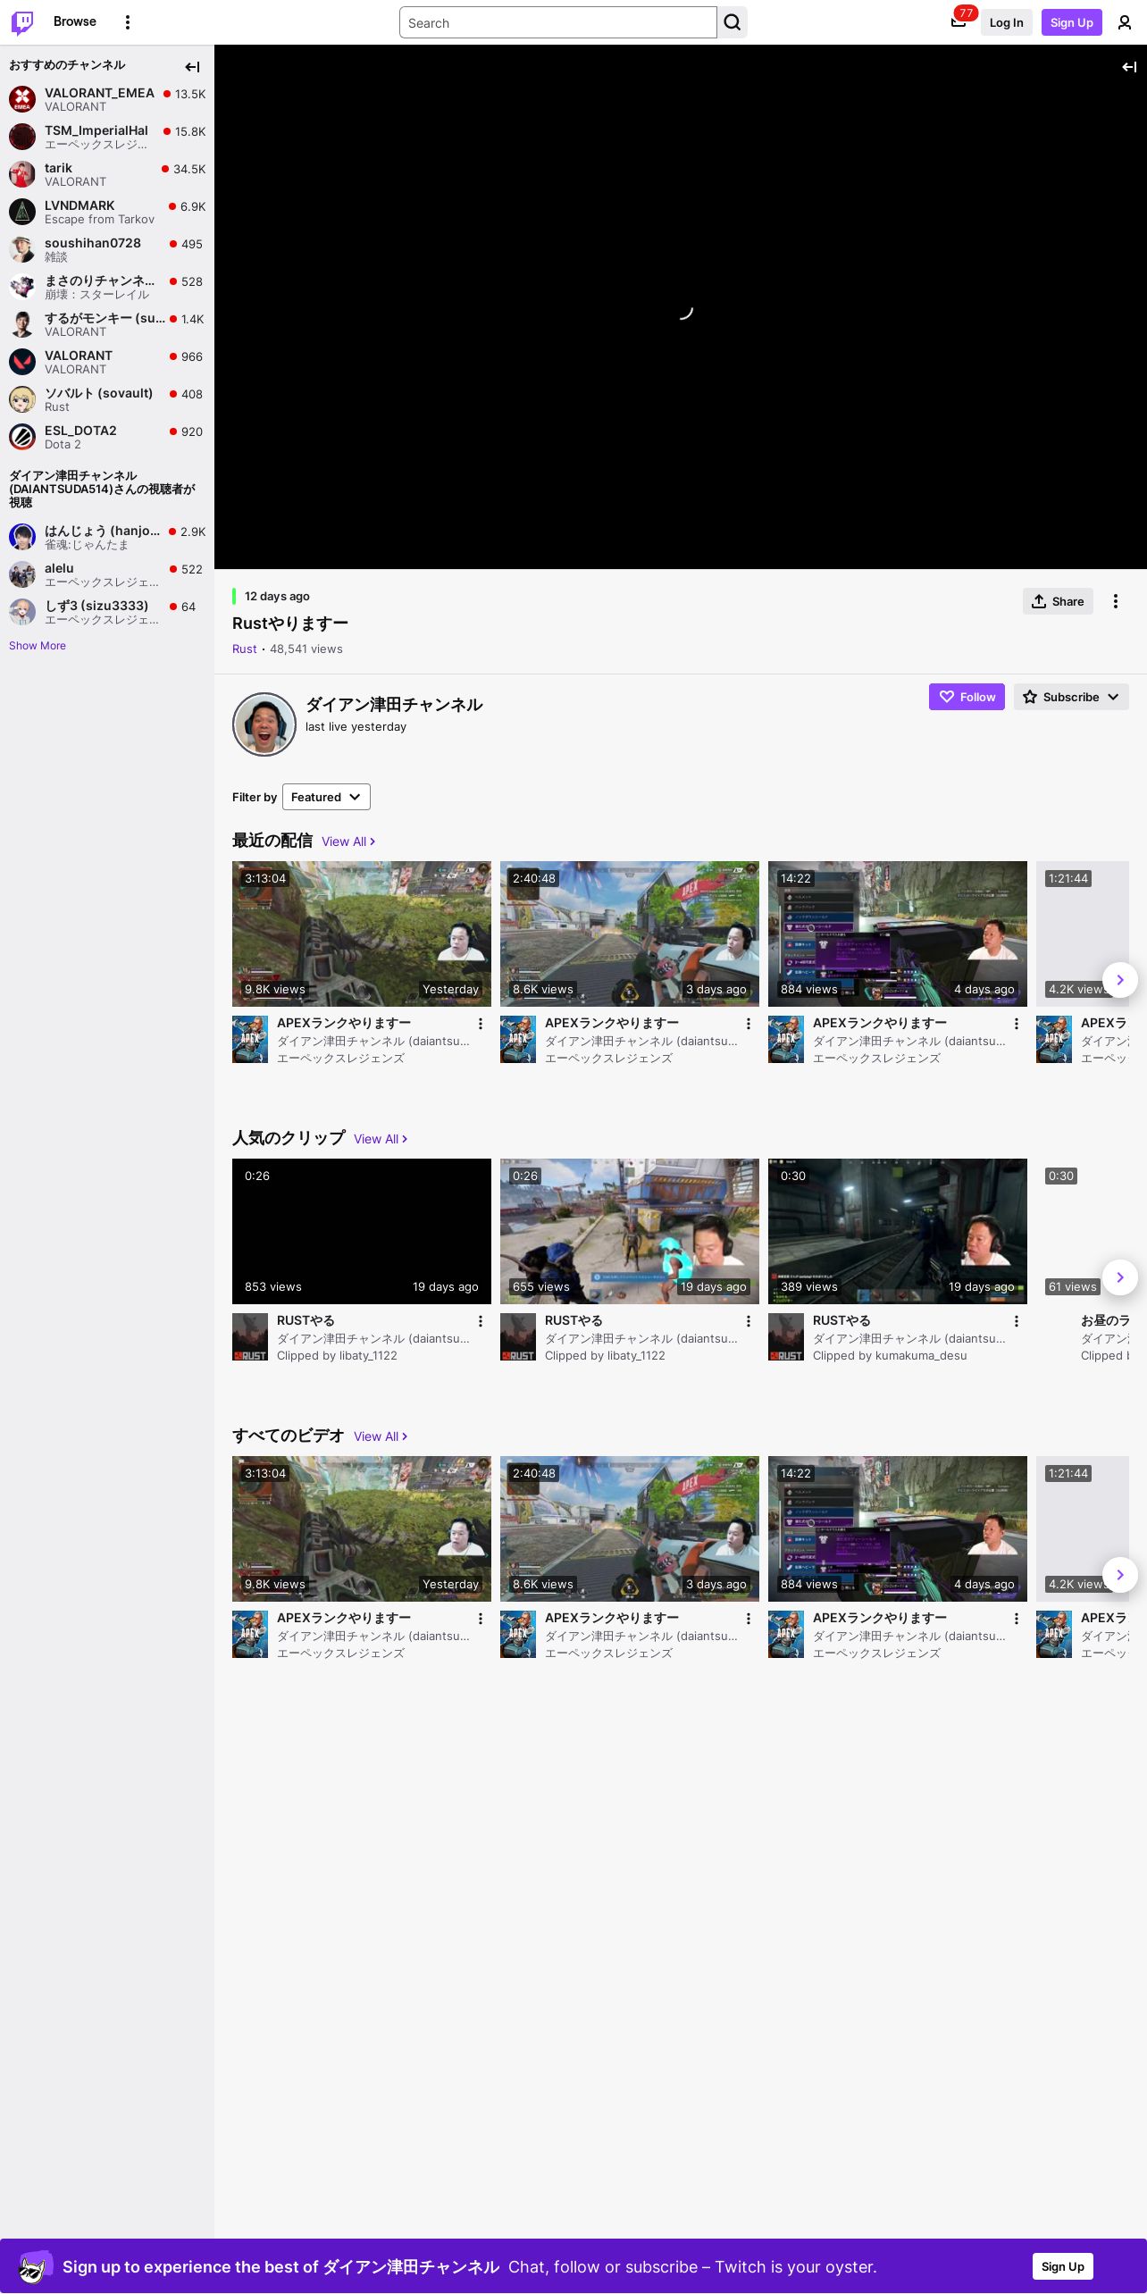Open しず3 (sizu3333) channel in sidebar
This screenshot has width=1147, height=2294.
pos(107,612)
